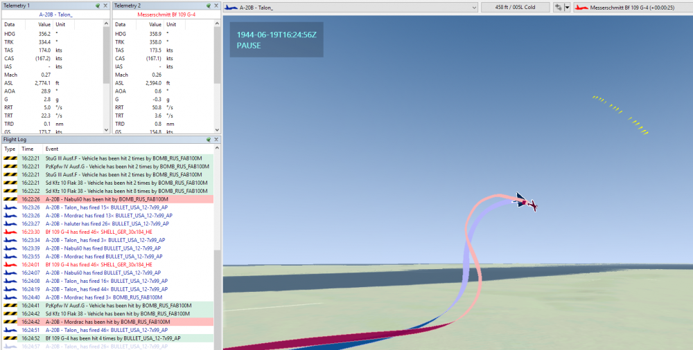Select the Bf 109 G-4 hit 4 times event
693x350 pixels.
click(x=111, y=338)
